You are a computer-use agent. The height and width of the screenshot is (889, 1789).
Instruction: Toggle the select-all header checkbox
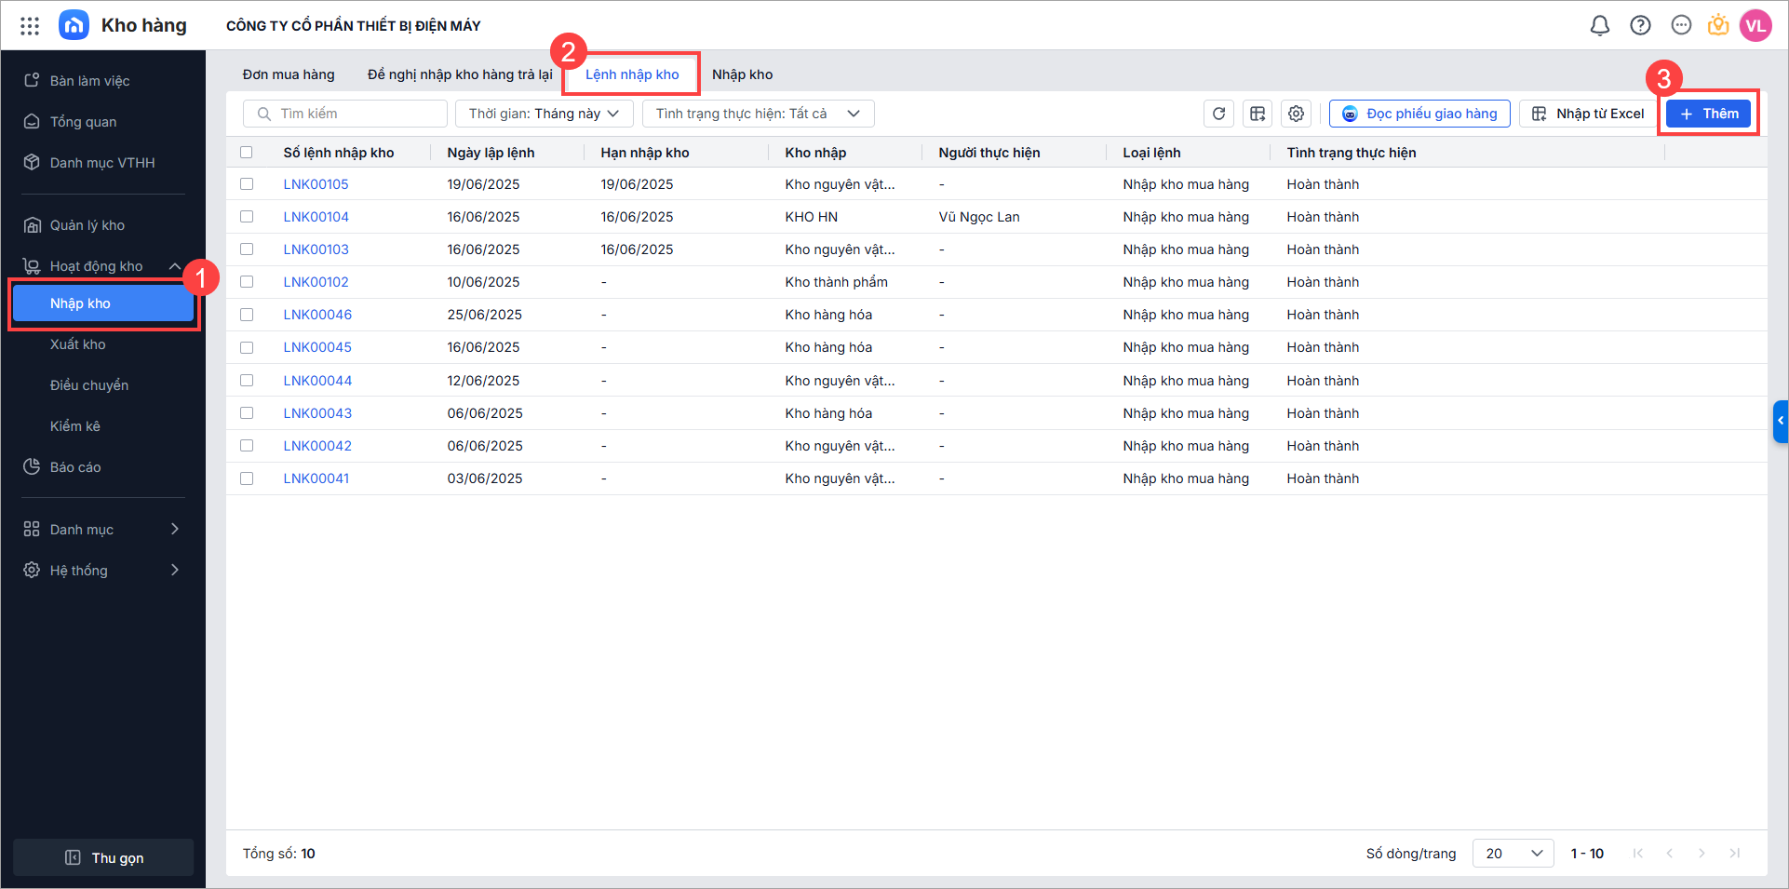247,153
